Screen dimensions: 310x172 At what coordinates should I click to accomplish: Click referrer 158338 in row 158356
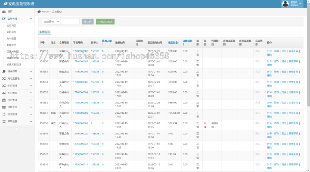pos(95,61)
